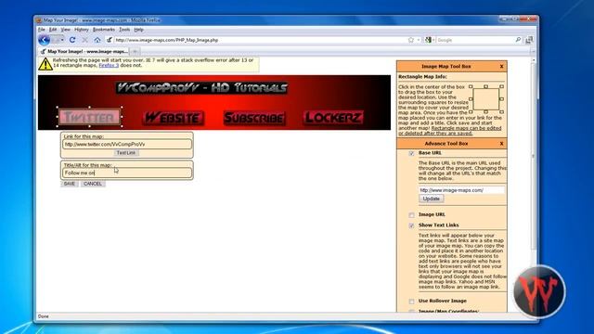Bookmark this page with the star icon
The image size is (594, 334).
point(410,40)
